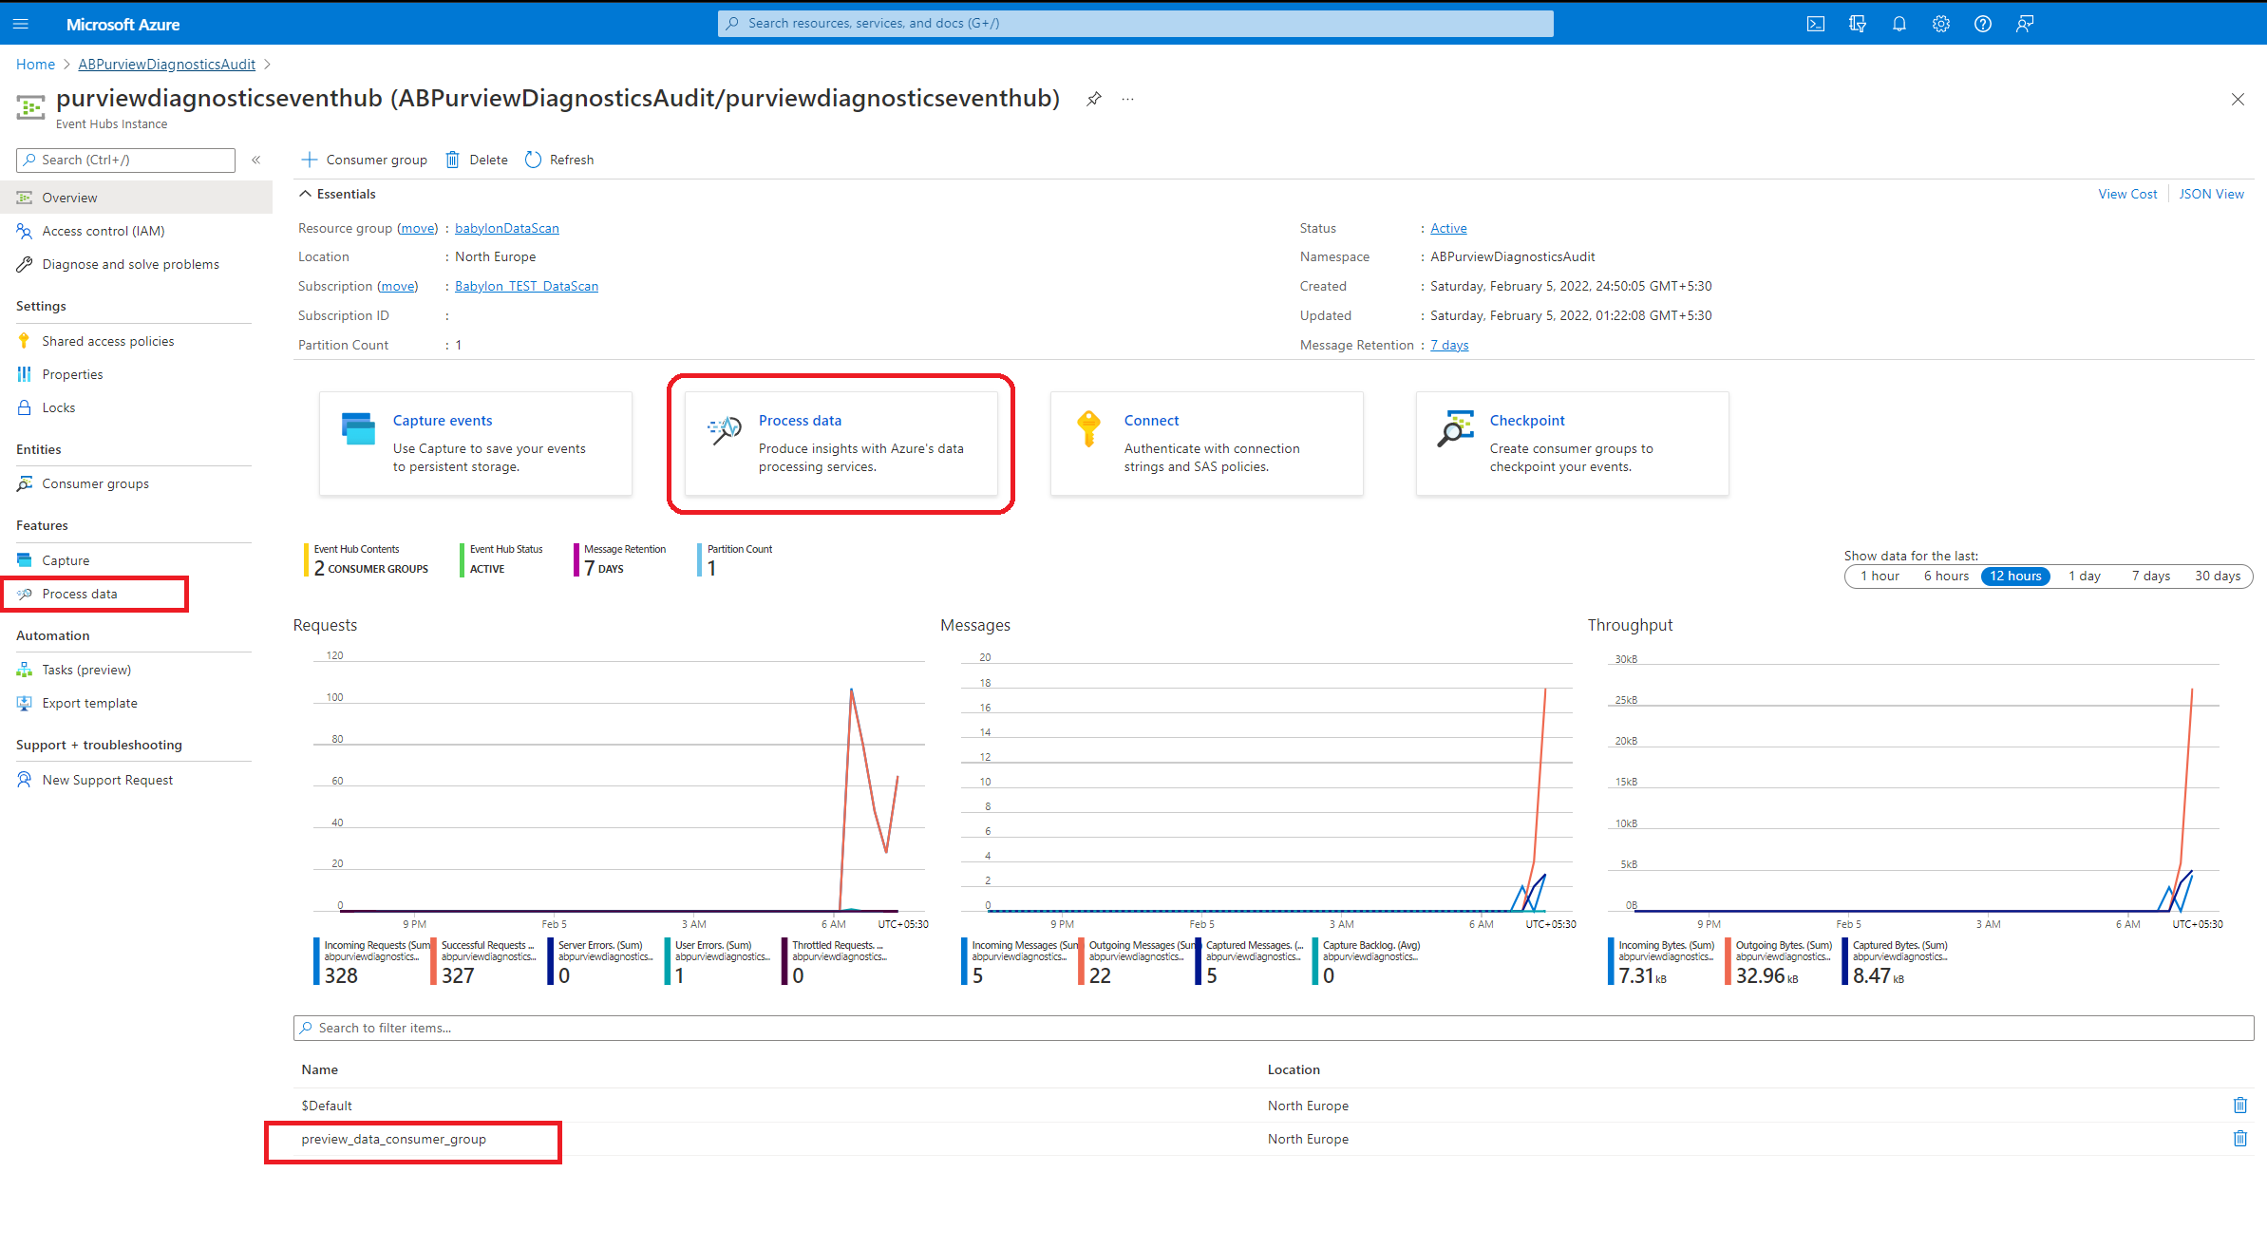Open the Checkpoint card
The height and width of the screenshot is (1248, 2267).
coord(1573,444)
